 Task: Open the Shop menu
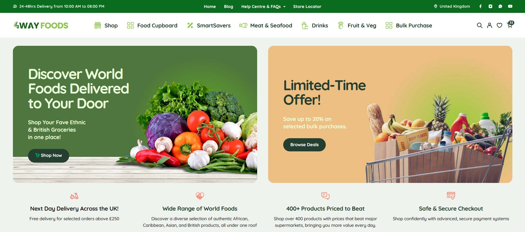click(106, 26)
